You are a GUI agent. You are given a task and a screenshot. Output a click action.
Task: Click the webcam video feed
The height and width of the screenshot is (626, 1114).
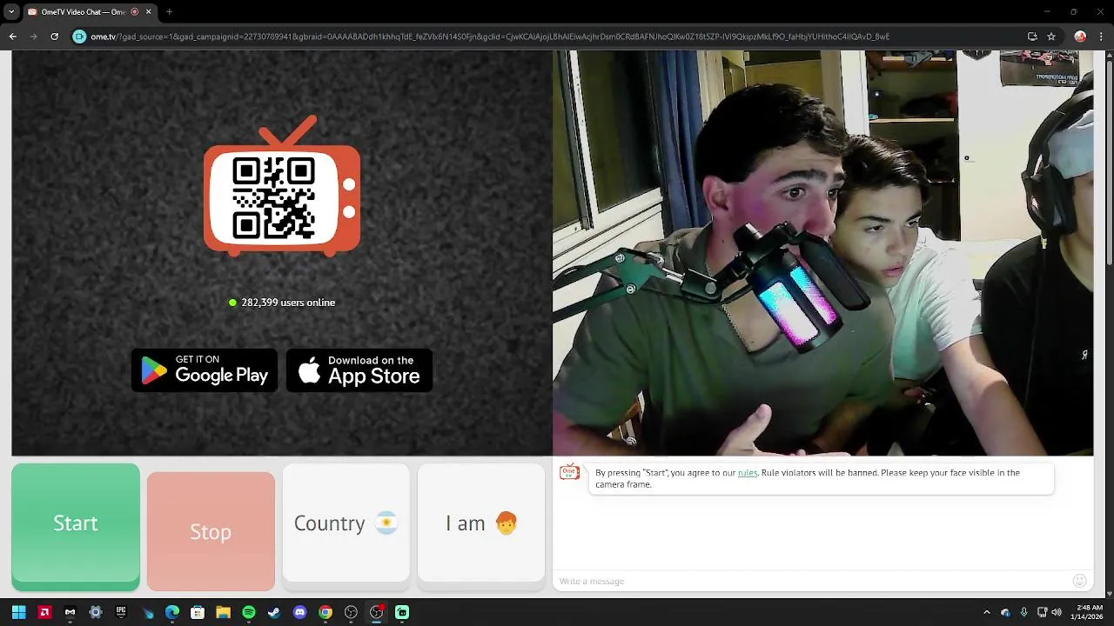click(823, 253)
